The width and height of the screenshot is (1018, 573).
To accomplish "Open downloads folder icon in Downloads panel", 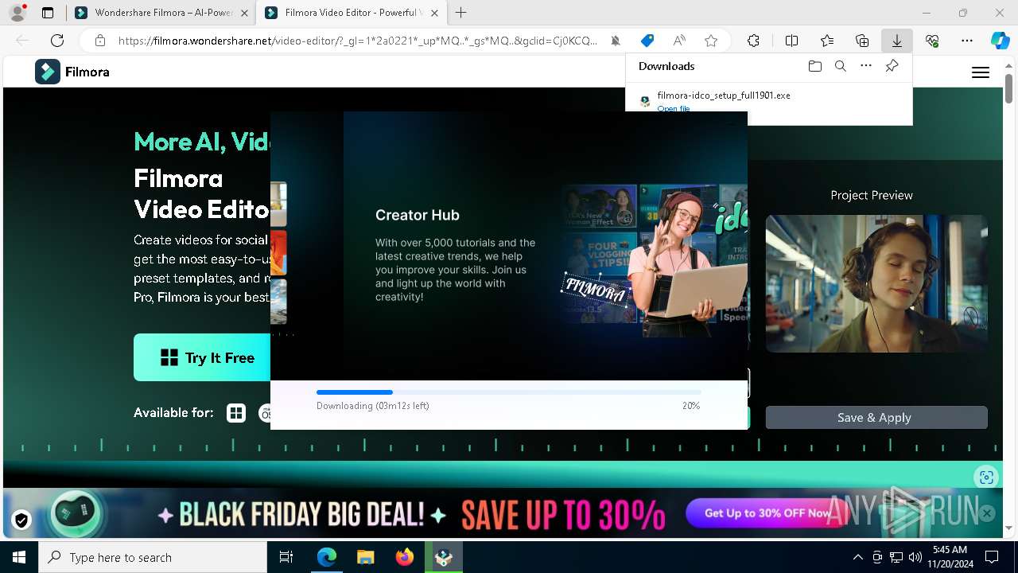I will (x=814, y=66).
